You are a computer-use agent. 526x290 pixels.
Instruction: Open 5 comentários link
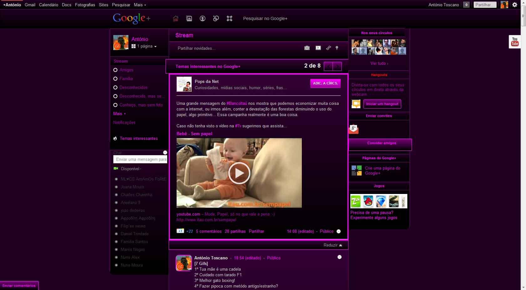pos(209,231)
